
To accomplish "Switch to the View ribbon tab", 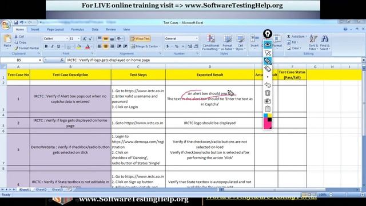I will click(x=126, y=29).
